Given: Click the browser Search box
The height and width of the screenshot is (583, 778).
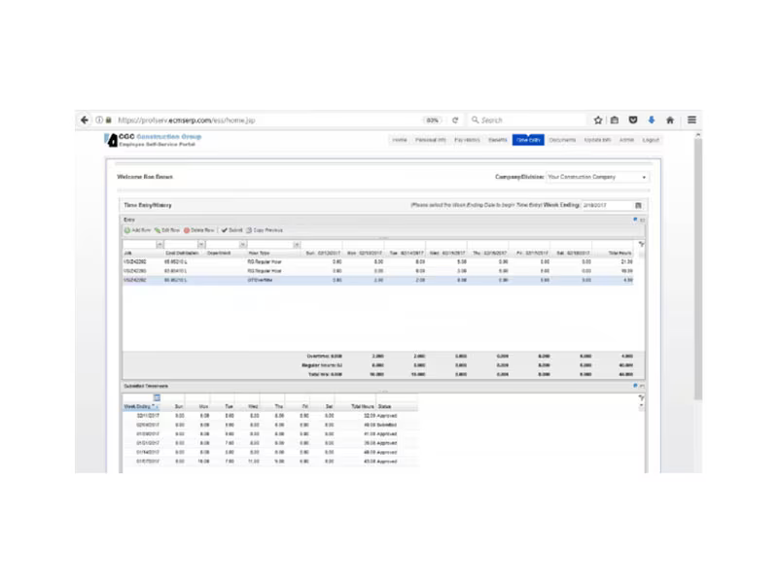Looking at the screenshot, I should tap(527, 120).
